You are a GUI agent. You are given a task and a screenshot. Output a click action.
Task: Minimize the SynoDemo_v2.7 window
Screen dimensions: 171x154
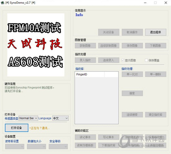(x=145, y=3)
